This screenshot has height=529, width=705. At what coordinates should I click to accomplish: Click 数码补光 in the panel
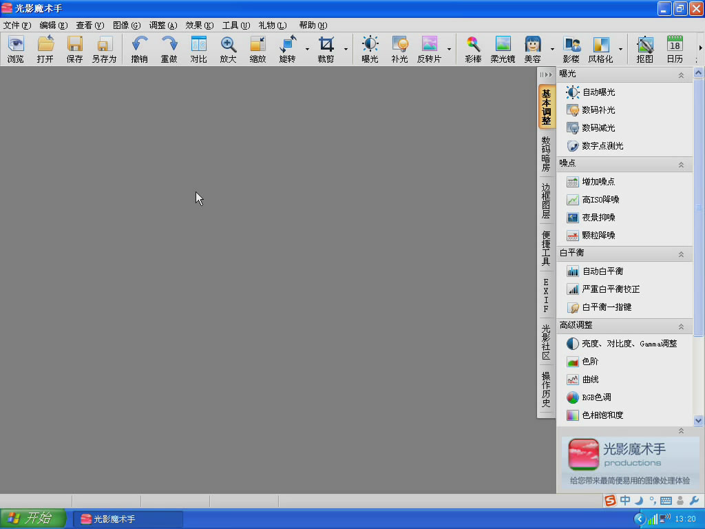591,110
